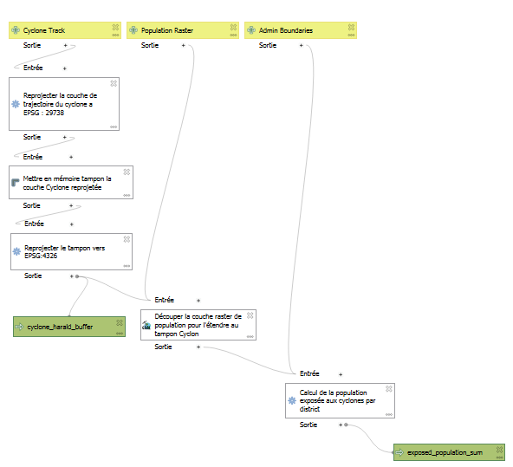Select the Calcul de la population exposée node

point(341,400)
